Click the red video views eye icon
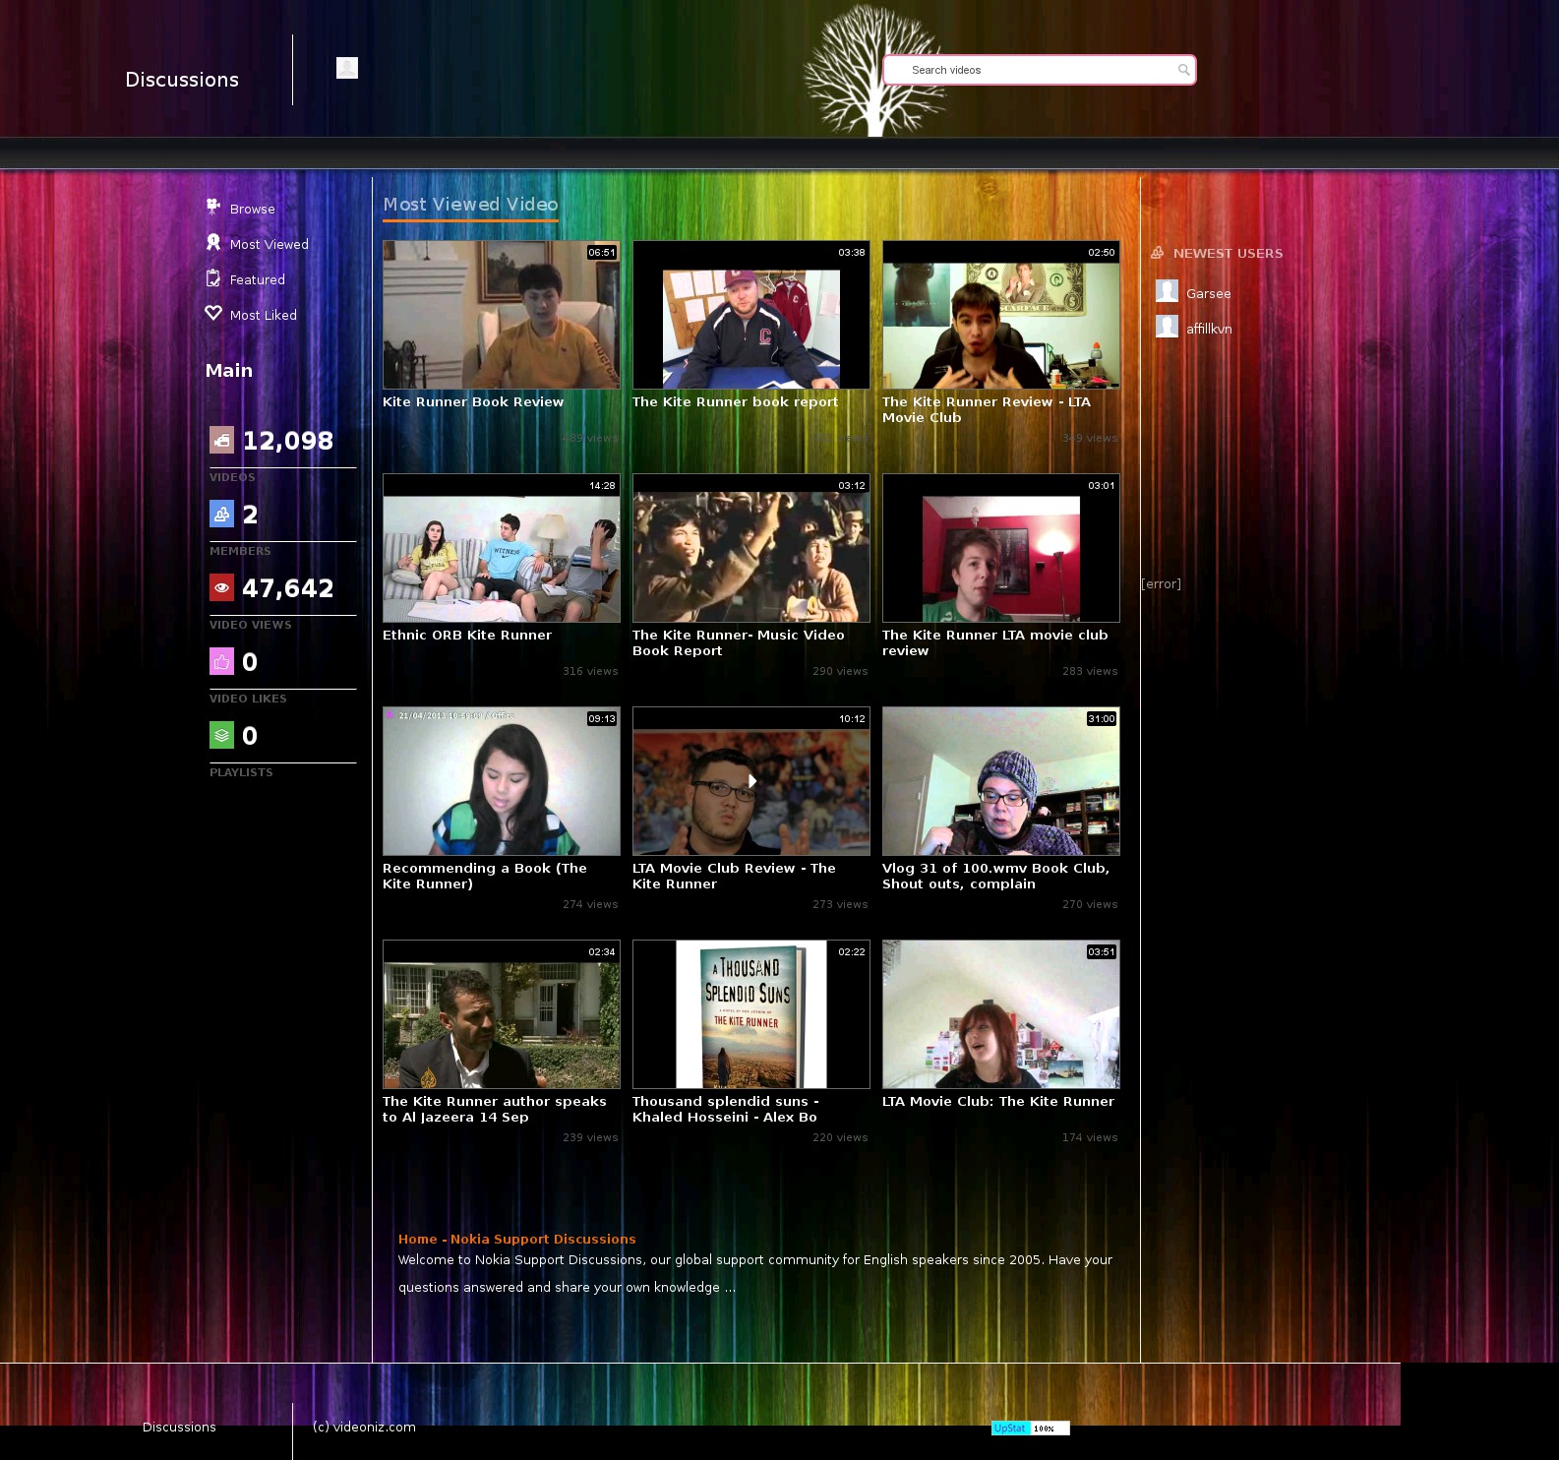Screen dimensions: 1559x1460 [x=221, y=587]
